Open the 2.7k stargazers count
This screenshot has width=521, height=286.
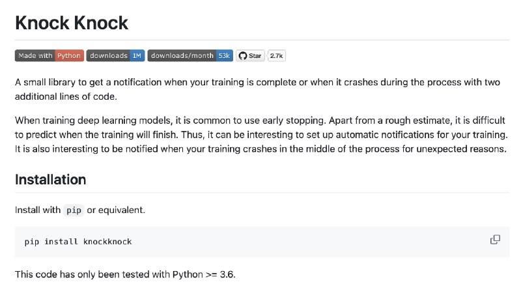[x=276, y=55]
